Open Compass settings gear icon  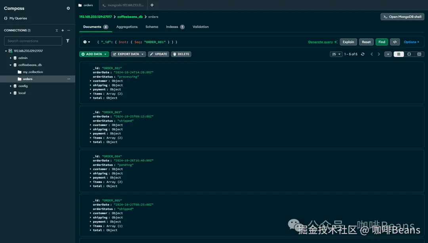pyautogui.click(x=68, y=8)
